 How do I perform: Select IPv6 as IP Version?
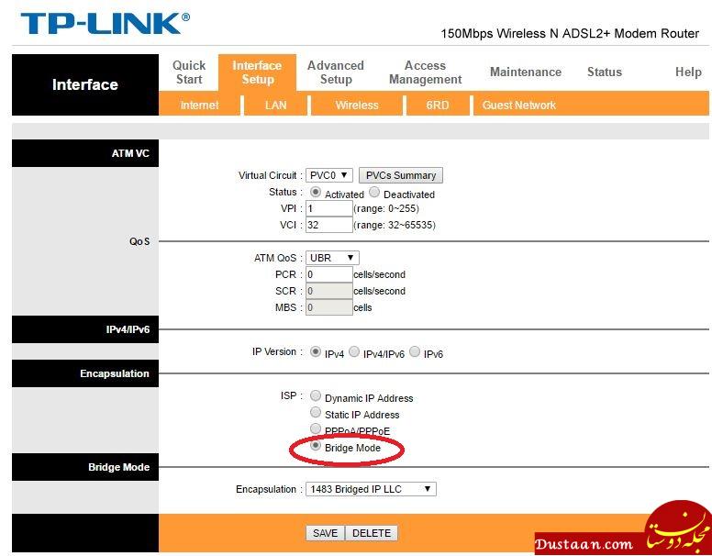click(x=415, y=352)
